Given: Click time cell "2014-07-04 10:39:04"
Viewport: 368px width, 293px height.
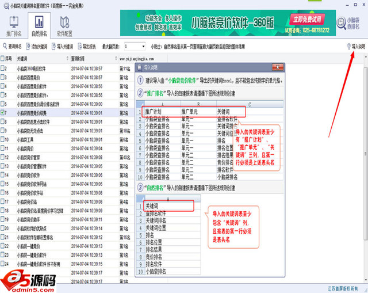Looking at the screenshot, I should point(87,149).
